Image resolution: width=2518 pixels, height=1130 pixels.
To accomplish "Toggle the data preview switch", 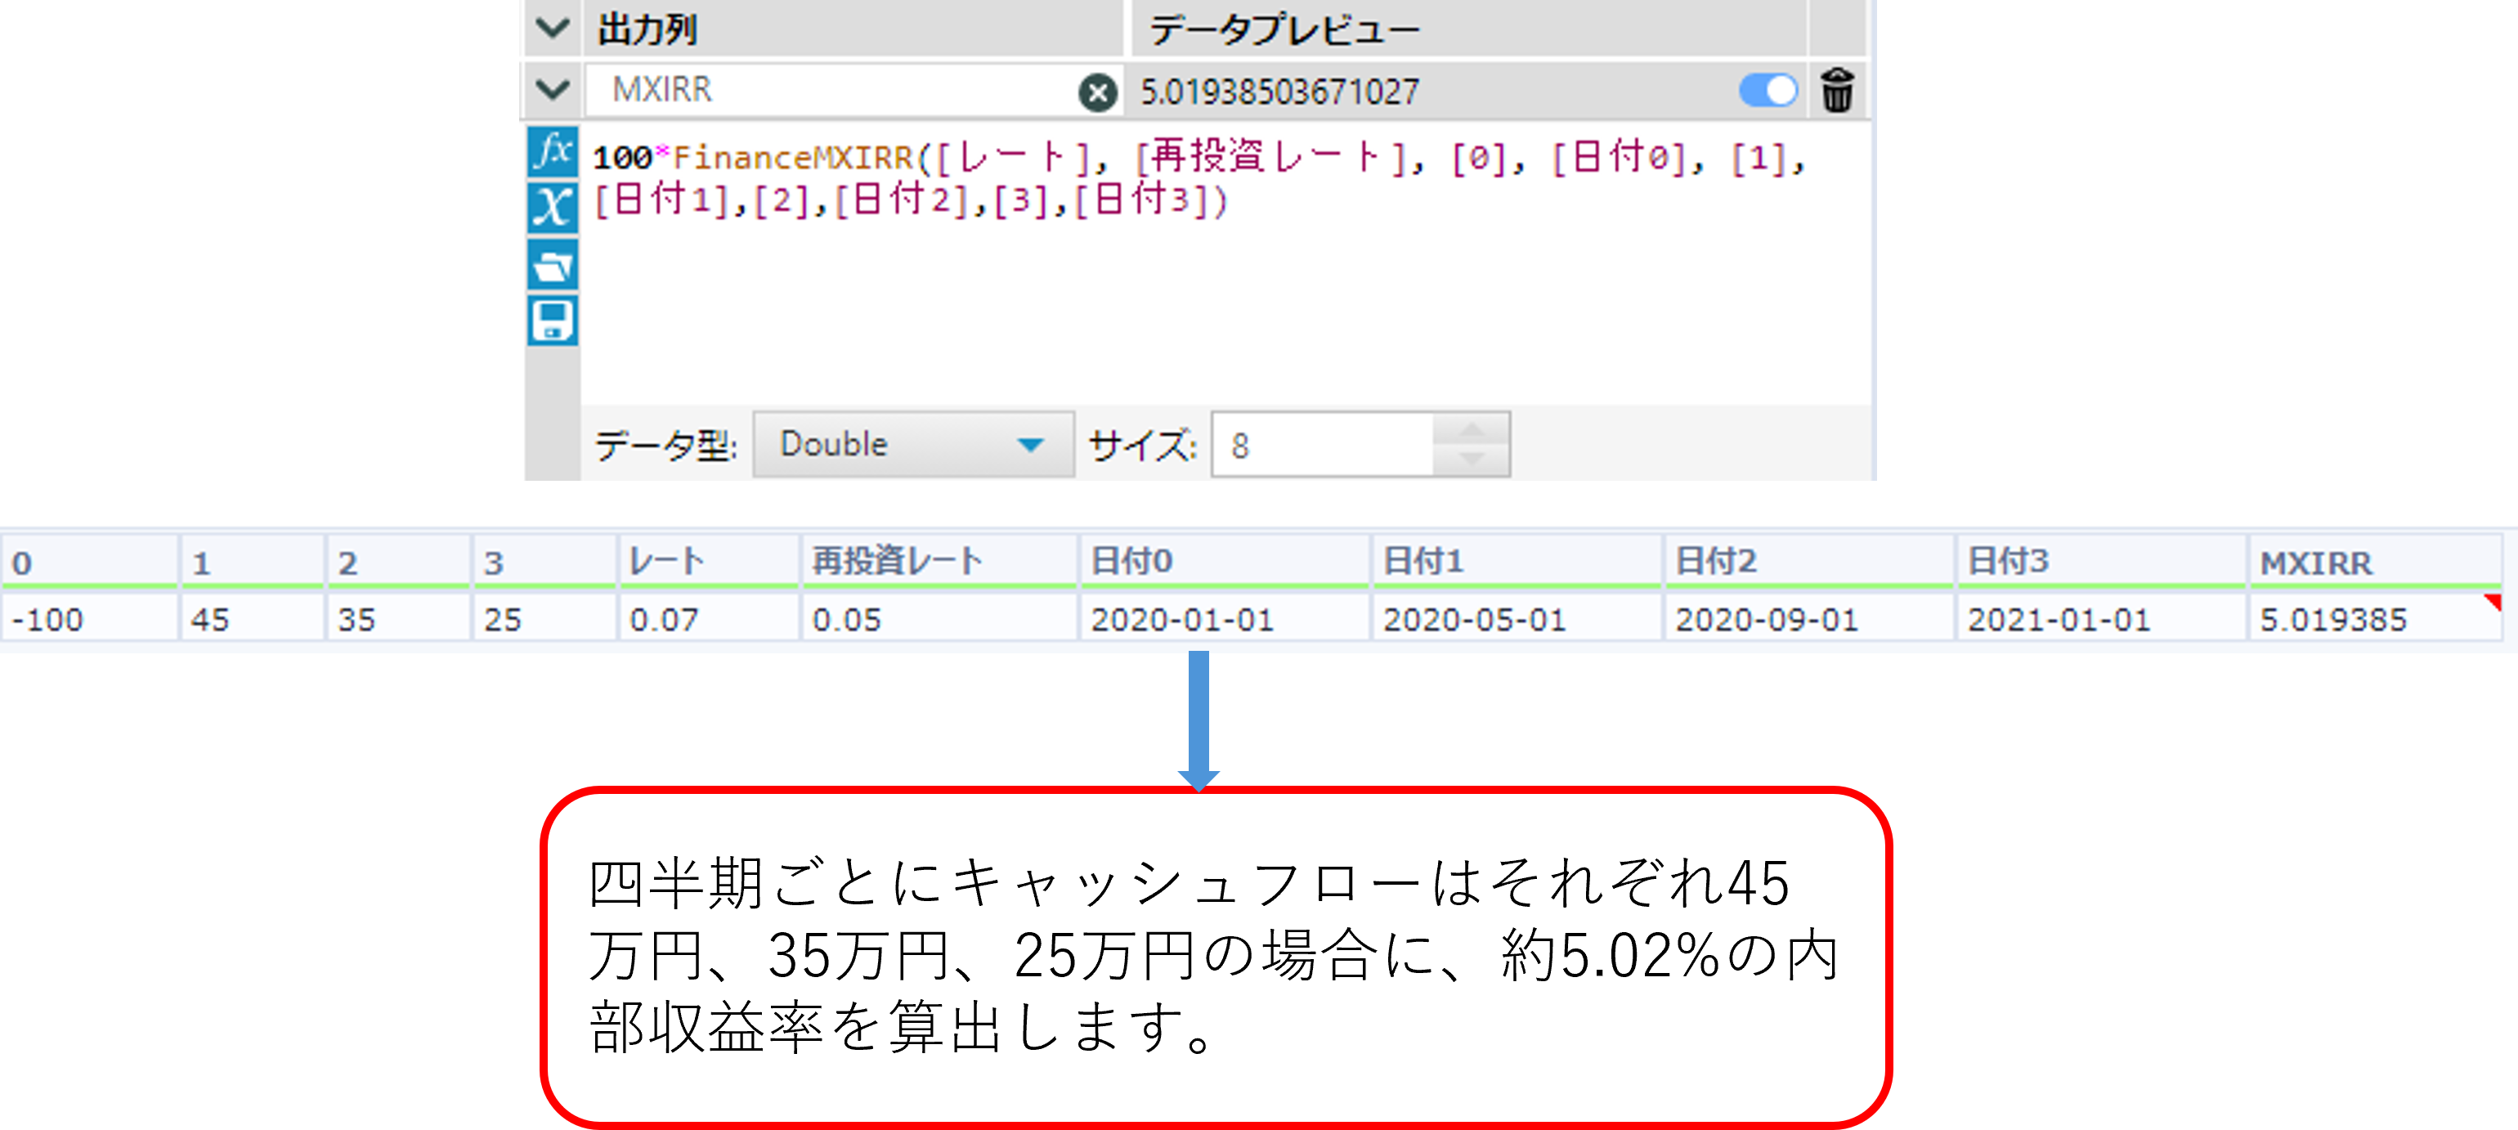I will [x=1768, y=91].
